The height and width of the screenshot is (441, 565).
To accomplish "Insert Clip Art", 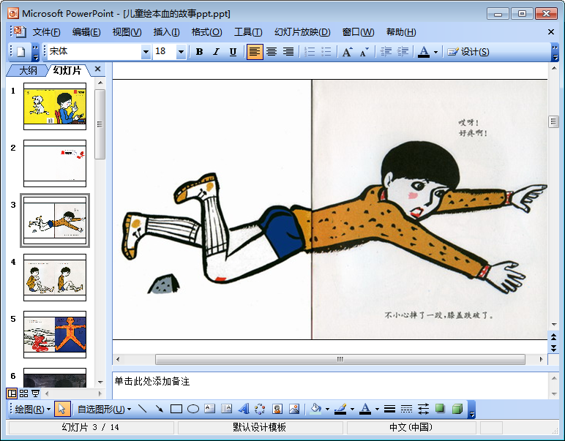I will [x=277, y=409].
